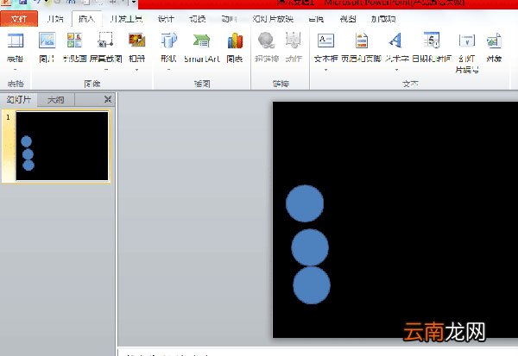Viewport: 518px width, 356px height.
Task: Select the slide 1 thumbnail
Action: pyautogui.click(x=62, y=146)
